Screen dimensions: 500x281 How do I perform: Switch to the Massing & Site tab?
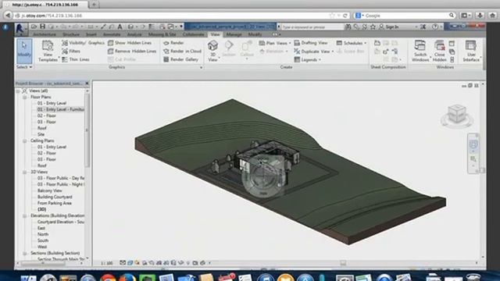(162, 34)
